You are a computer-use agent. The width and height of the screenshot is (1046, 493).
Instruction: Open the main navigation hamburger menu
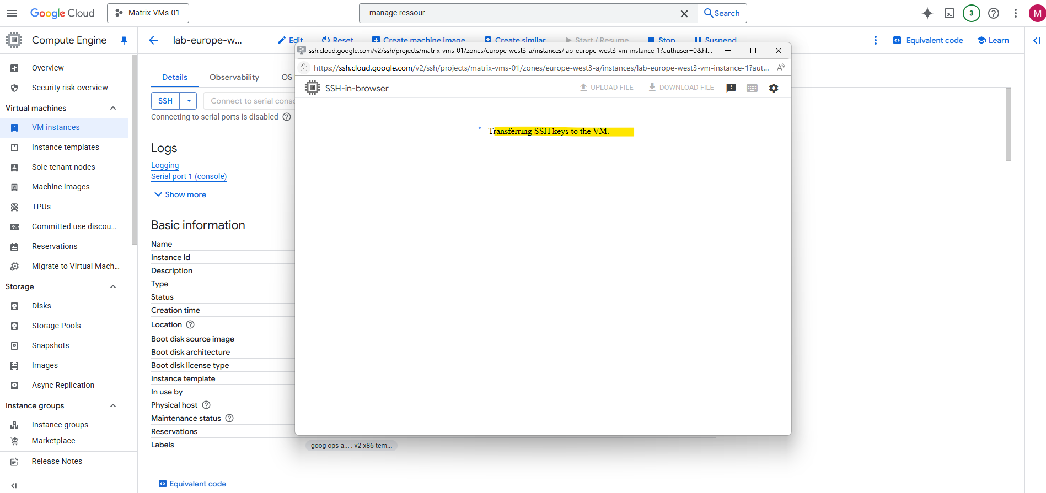click(12, 13)
